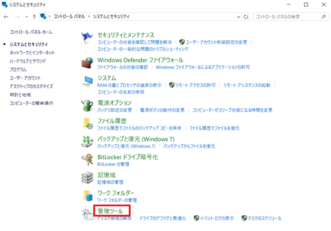Click ドライブのデフラグと最適化 link

(162, 218)
